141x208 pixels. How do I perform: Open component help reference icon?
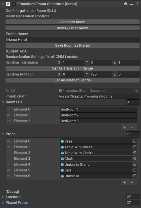tap(126, 4)
